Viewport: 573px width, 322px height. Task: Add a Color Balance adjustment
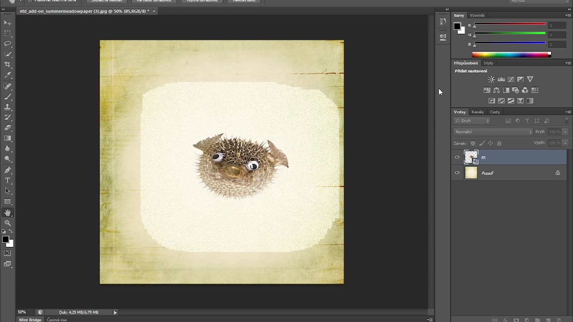(496, 90)
